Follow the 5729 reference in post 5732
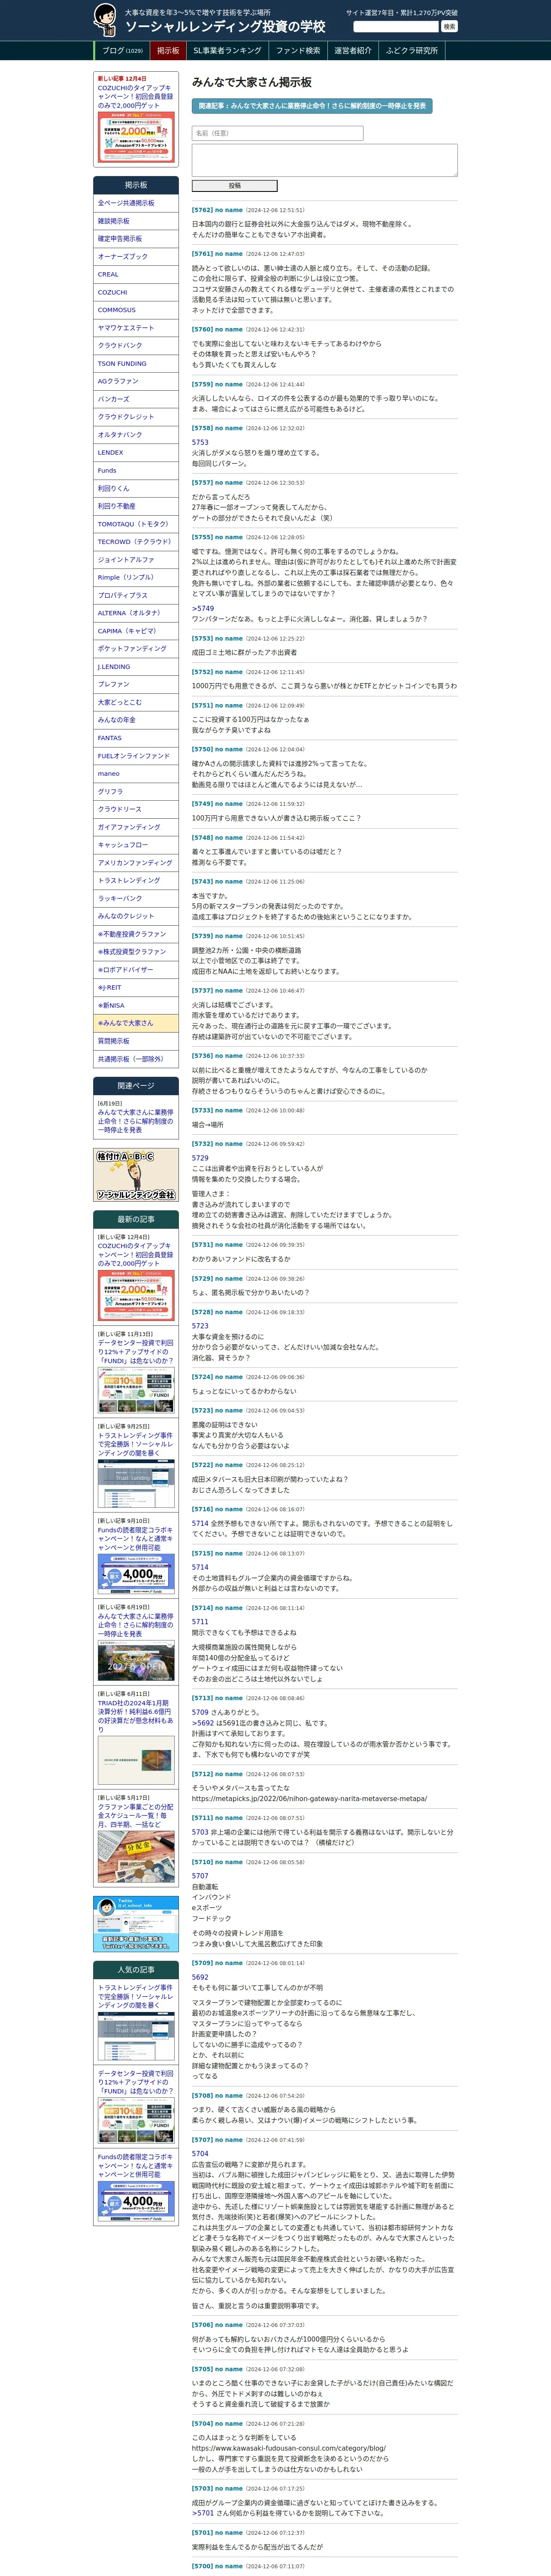 200,1158
